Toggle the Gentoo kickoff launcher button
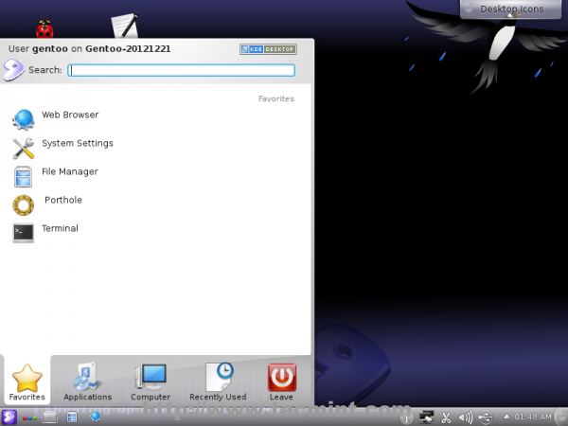 pyautogui.click(x=9, y=417)
